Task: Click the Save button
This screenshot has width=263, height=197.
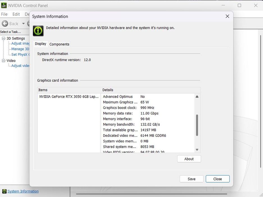Action: tap(191, 179)
